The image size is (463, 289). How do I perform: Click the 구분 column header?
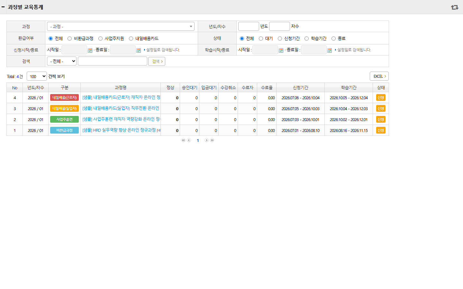click(x=65, y=88)
